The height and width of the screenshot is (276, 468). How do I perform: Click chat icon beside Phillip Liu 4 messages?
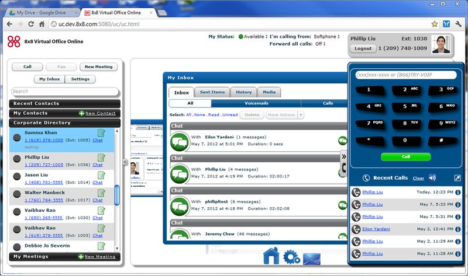pos(180,174)
